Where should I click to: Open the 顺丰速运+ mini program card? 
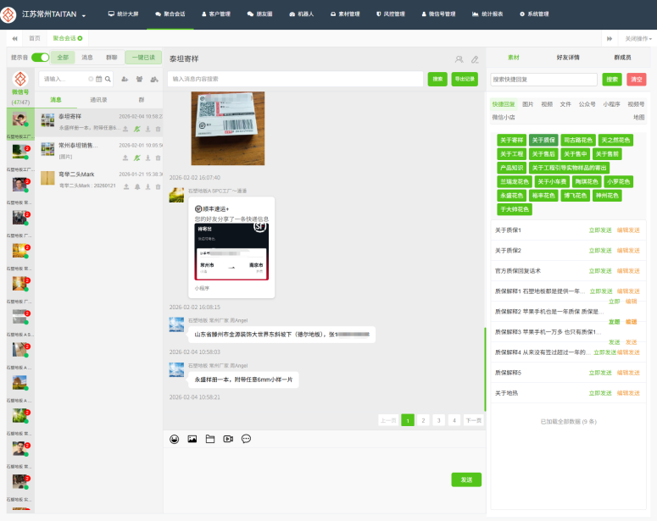231,247
